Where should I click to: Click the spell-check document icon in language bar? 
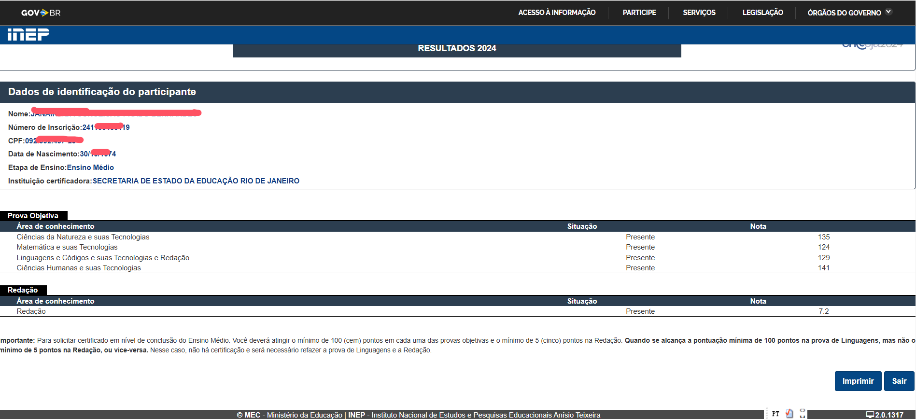[789, 414]
